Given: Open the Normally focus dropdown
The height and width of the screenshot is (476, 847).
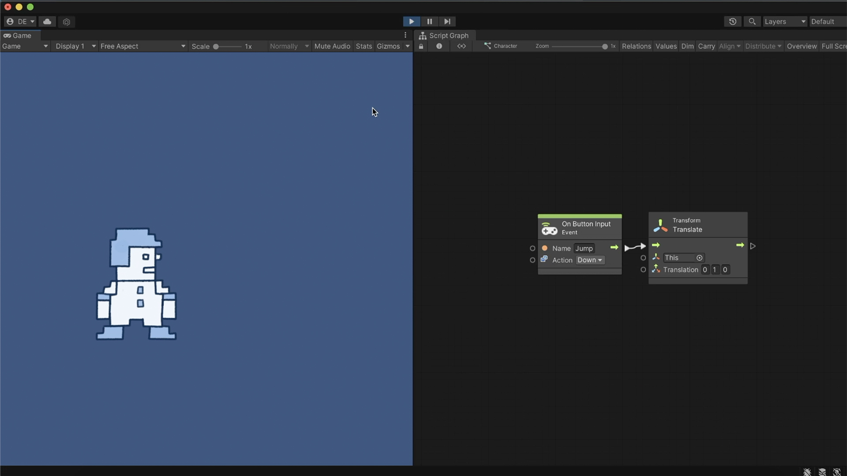Looking at the screenshot, I should pos(289,46).
